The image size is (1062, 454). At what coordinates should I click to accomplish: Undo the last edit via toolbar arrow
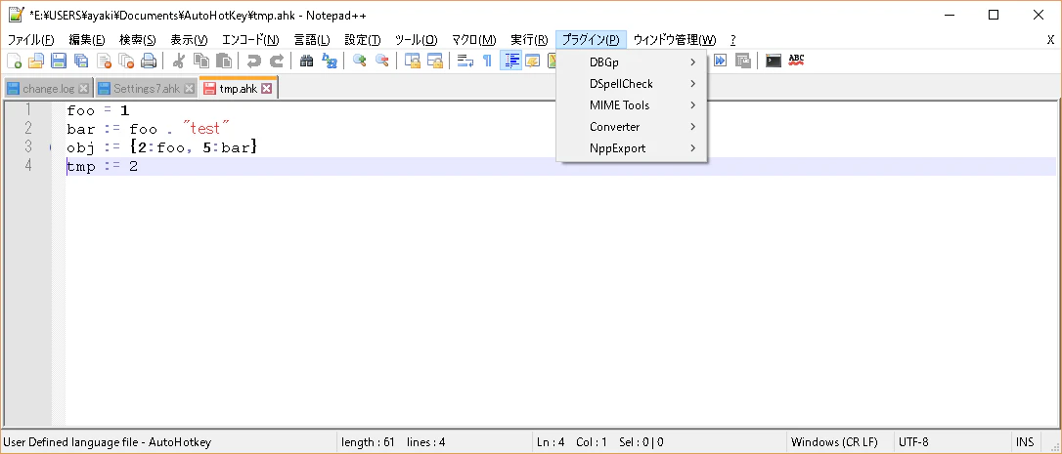[254, 61]
